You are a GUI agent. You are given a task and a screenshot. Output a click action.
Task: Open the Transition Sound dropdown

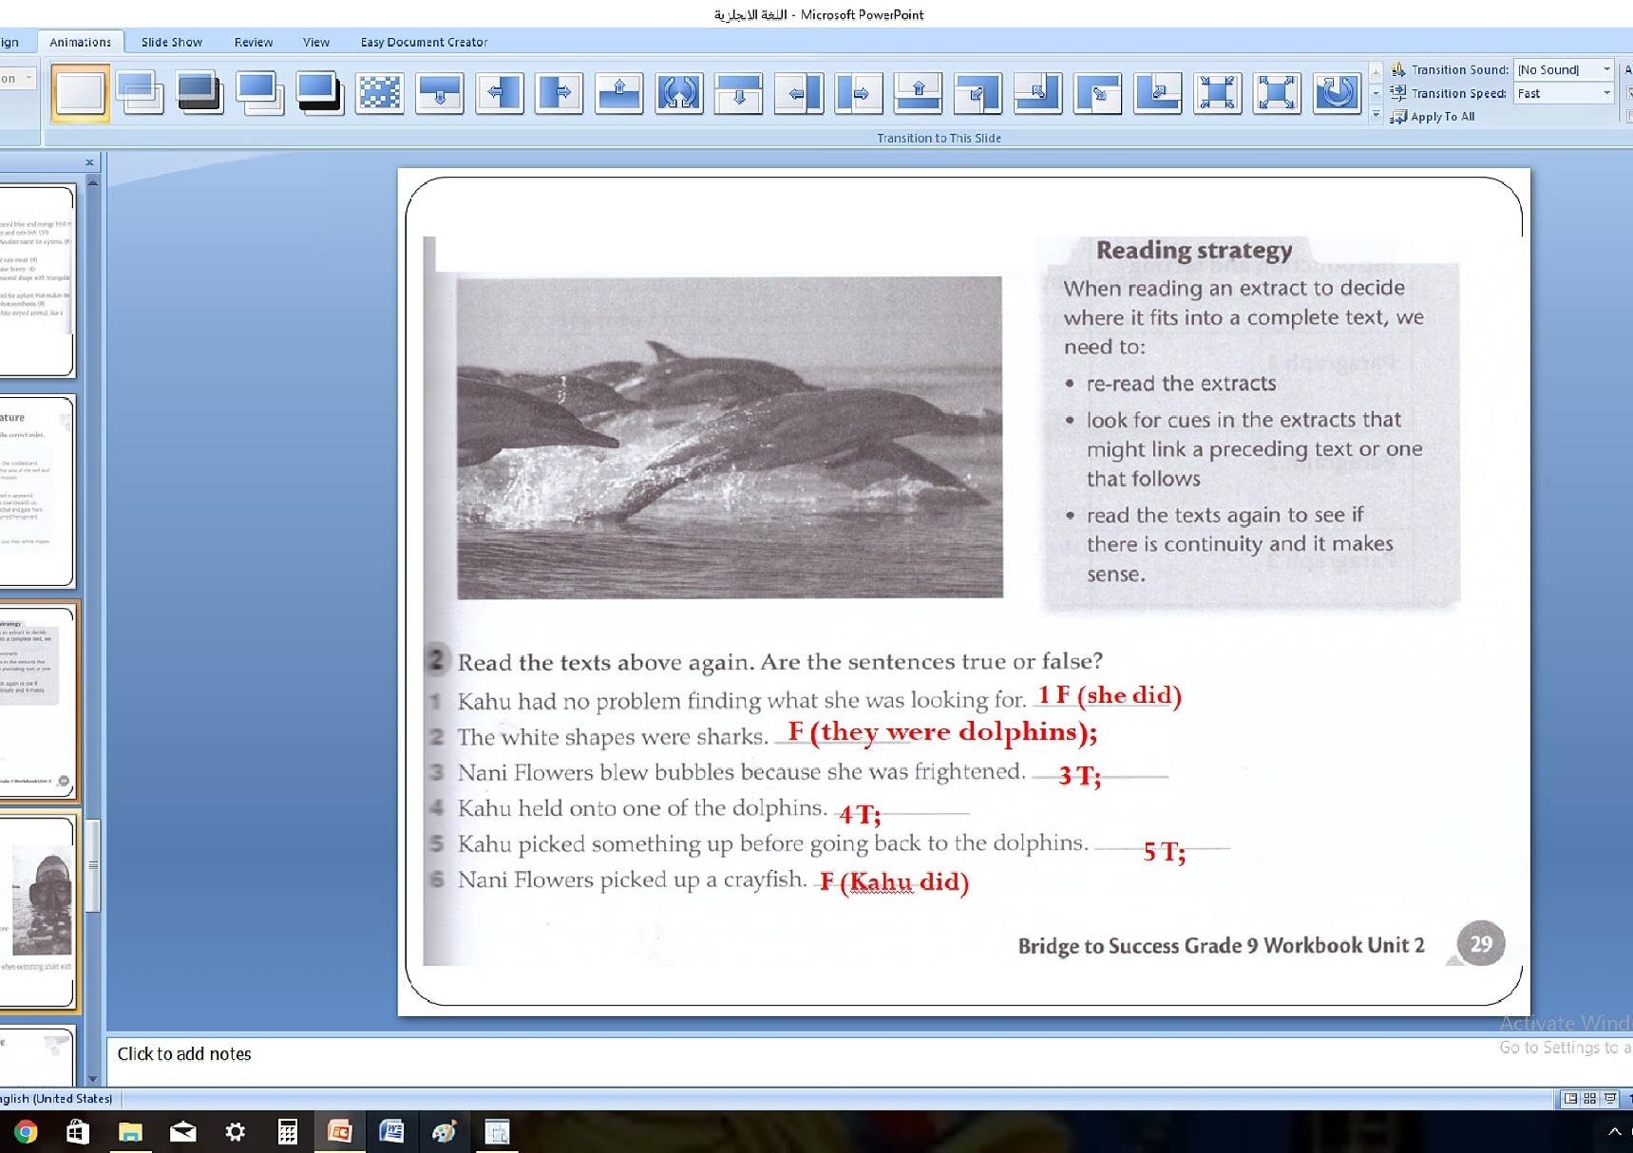(x=1606, y=69)
